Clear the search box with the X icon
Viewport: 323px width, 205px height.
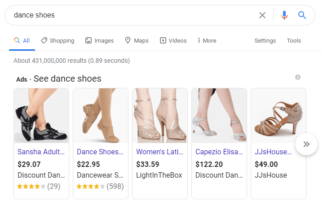tap(262, 15)
